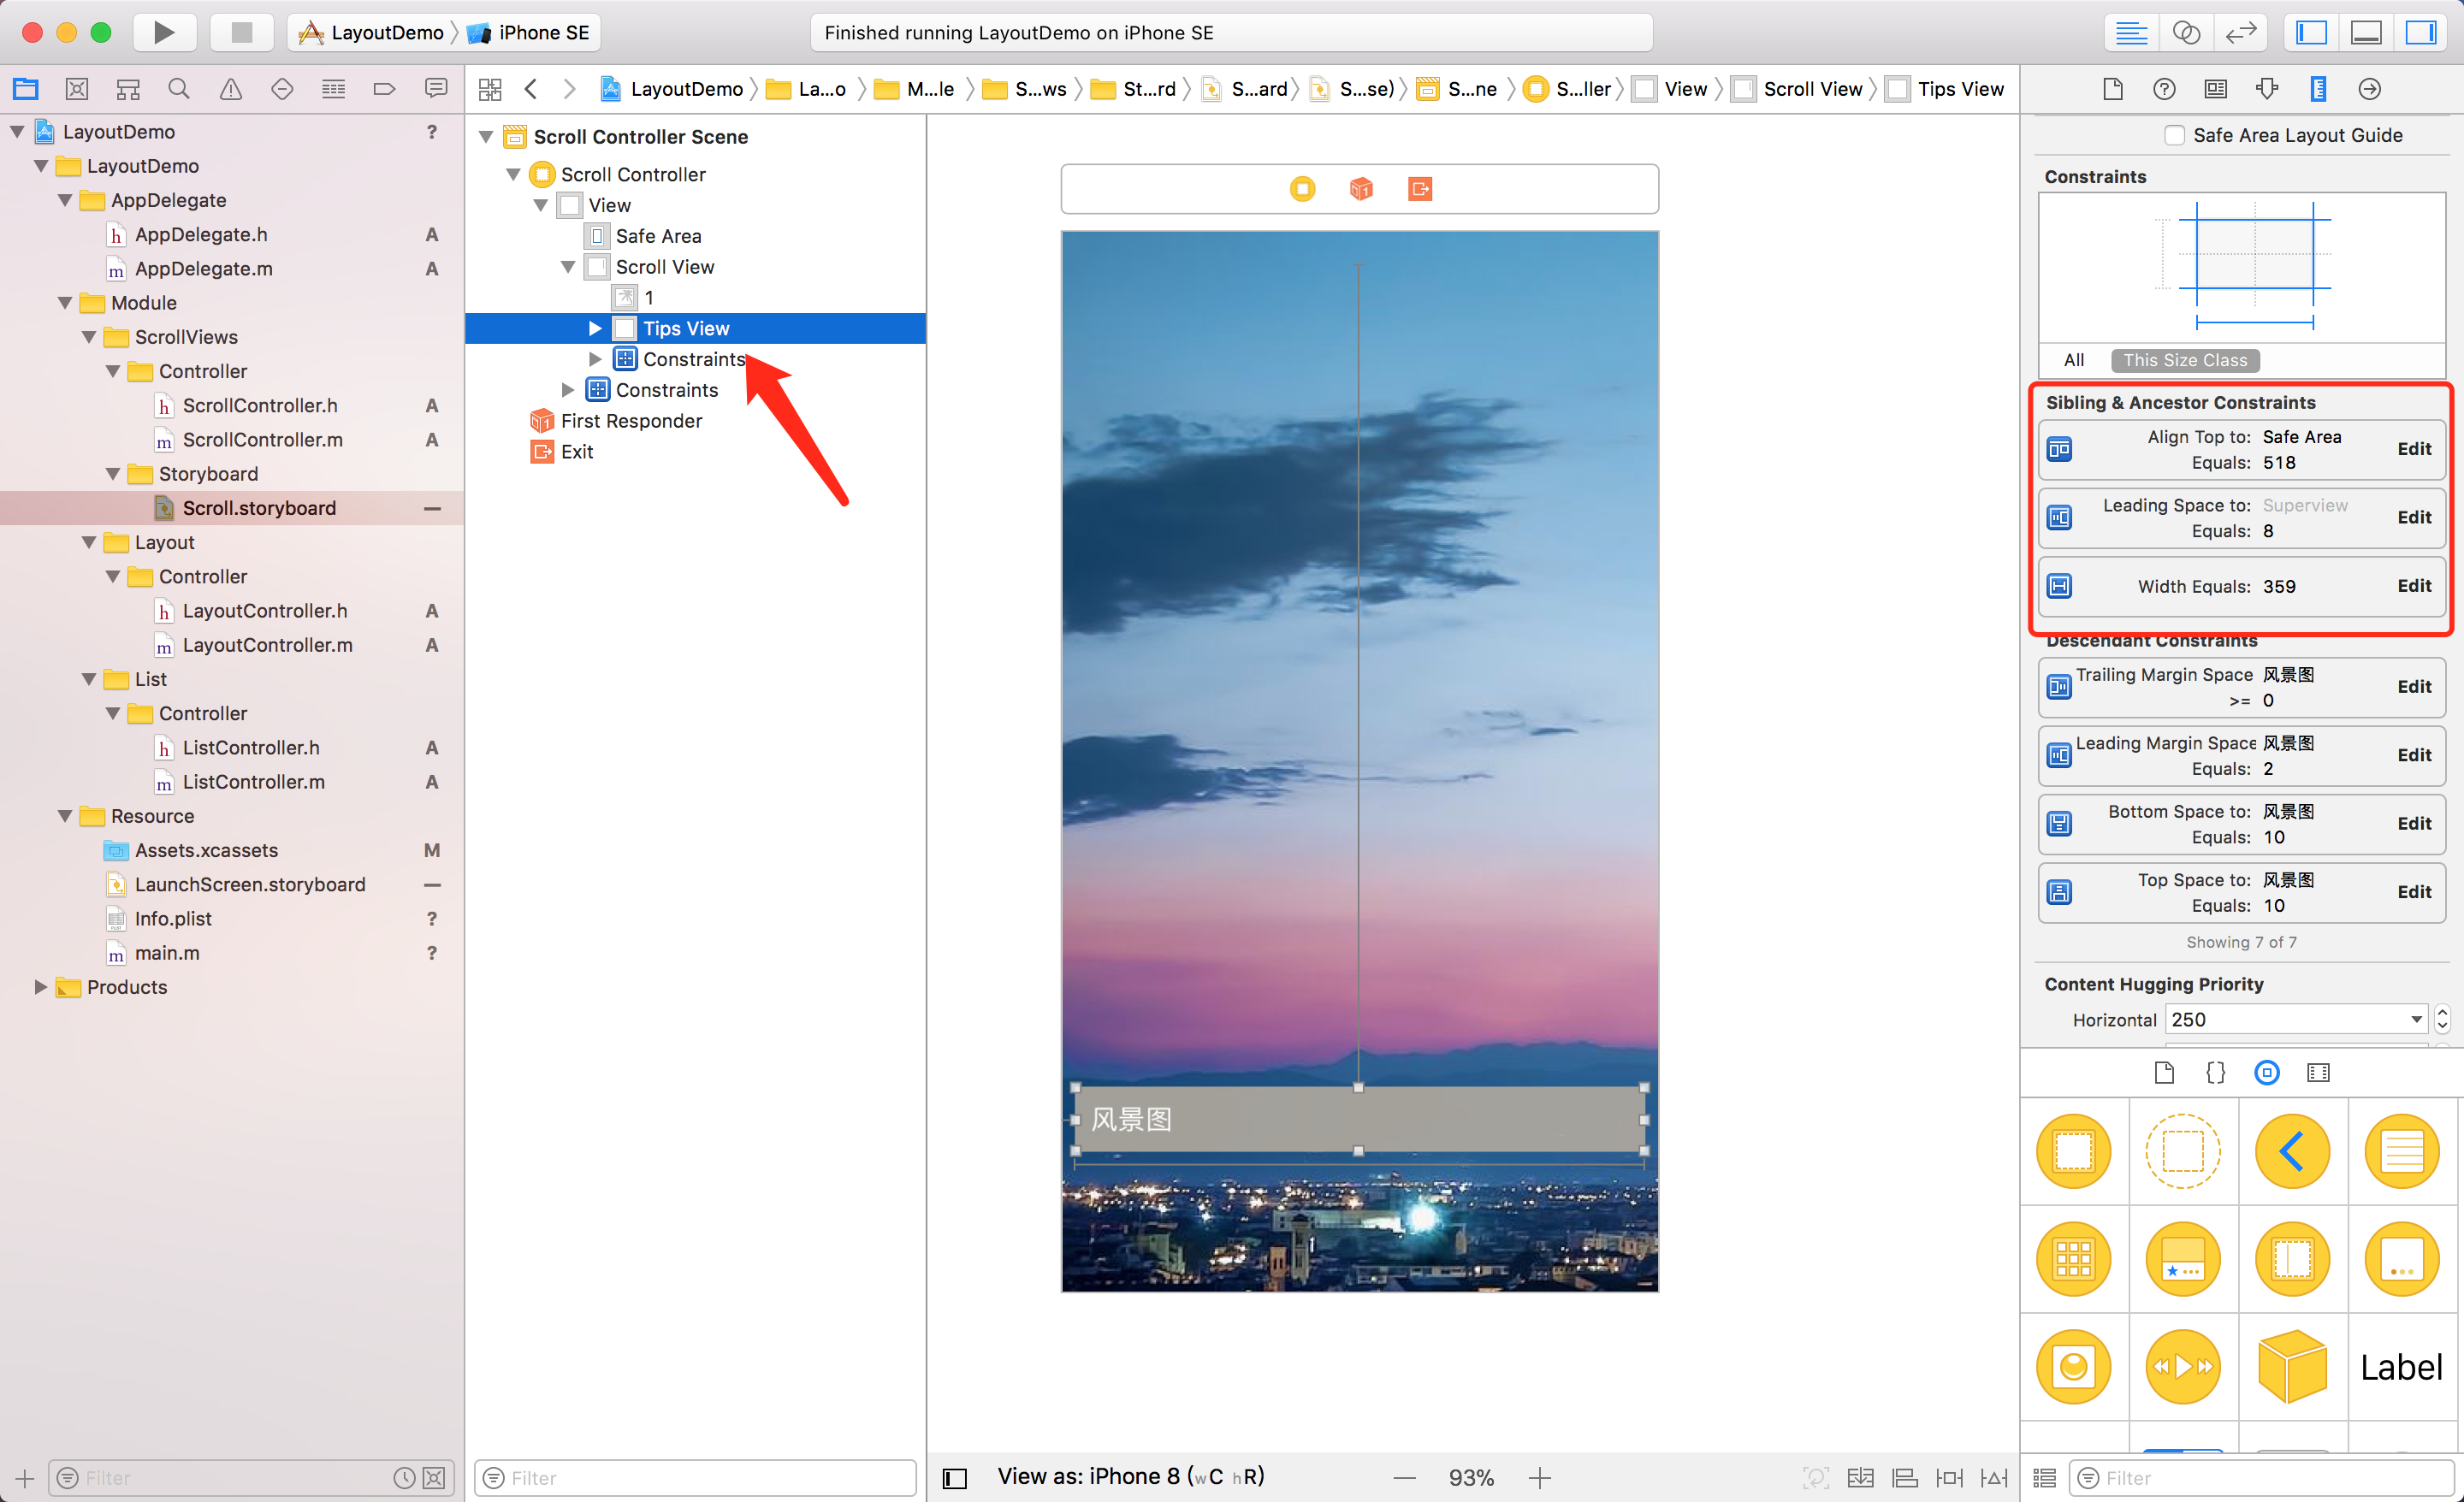Image resolution: width=2464 pixels, height=1502 pixels.
Task: Open the Attributes inspector icon
Action: click(x=2266, y=89)
